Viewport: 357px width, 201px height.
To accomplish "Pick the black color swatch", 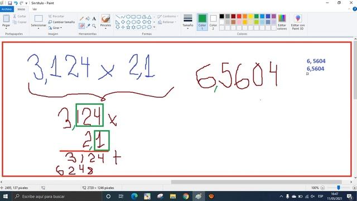I will [222, 16].
